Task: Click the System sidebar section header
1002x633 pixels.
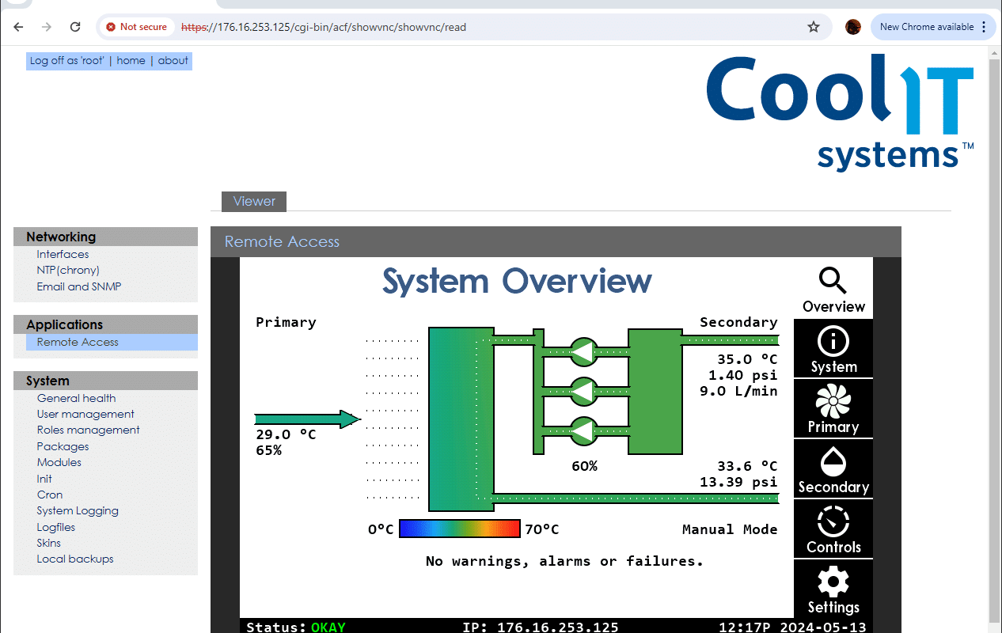Action: click(x=105, y=381)
